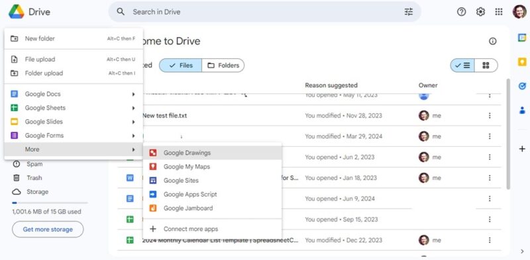The width and height of the screenshot is (530, 260).
Task: Open the Settings gear icon
Action: tap(480, 12)
